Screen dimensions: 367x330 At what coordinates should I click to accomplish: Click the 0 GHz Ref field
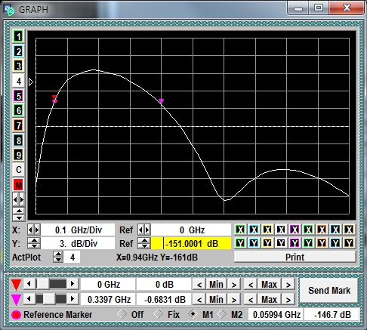tap(191, 230)
